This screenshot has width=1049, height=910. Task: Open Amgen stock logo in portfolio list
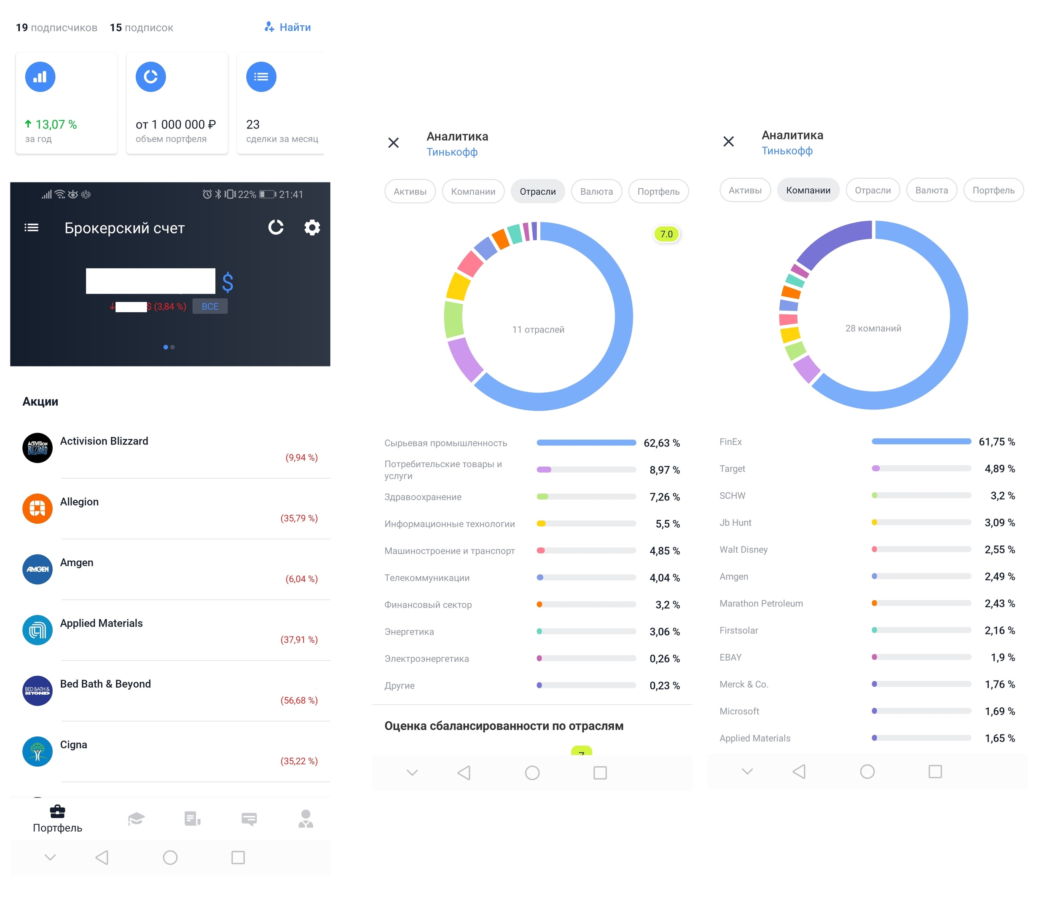[x=38, y=569]
